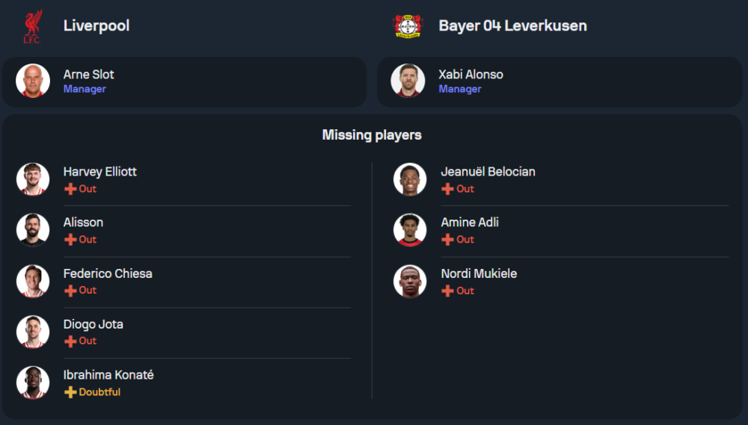Viewport: 748px width, 425px height.
Task: Click the injury cross icon under Jeanuël Belocian
Action: [447, 189]
